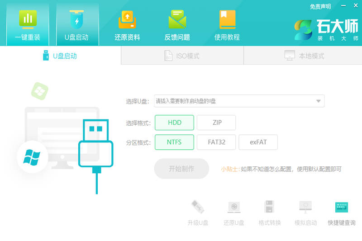
Task: Choose ZIP as the boot format
Action: pyautogui.click(x=216, y=123)
